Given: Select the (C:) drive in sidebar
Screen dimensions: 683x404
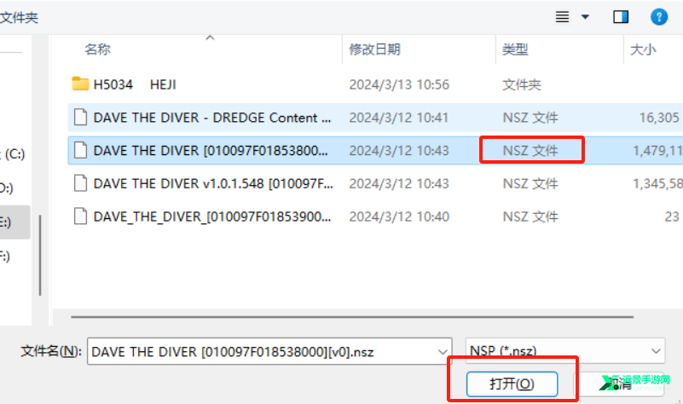Looking at the screenshot, I should (x=13, y=154).
